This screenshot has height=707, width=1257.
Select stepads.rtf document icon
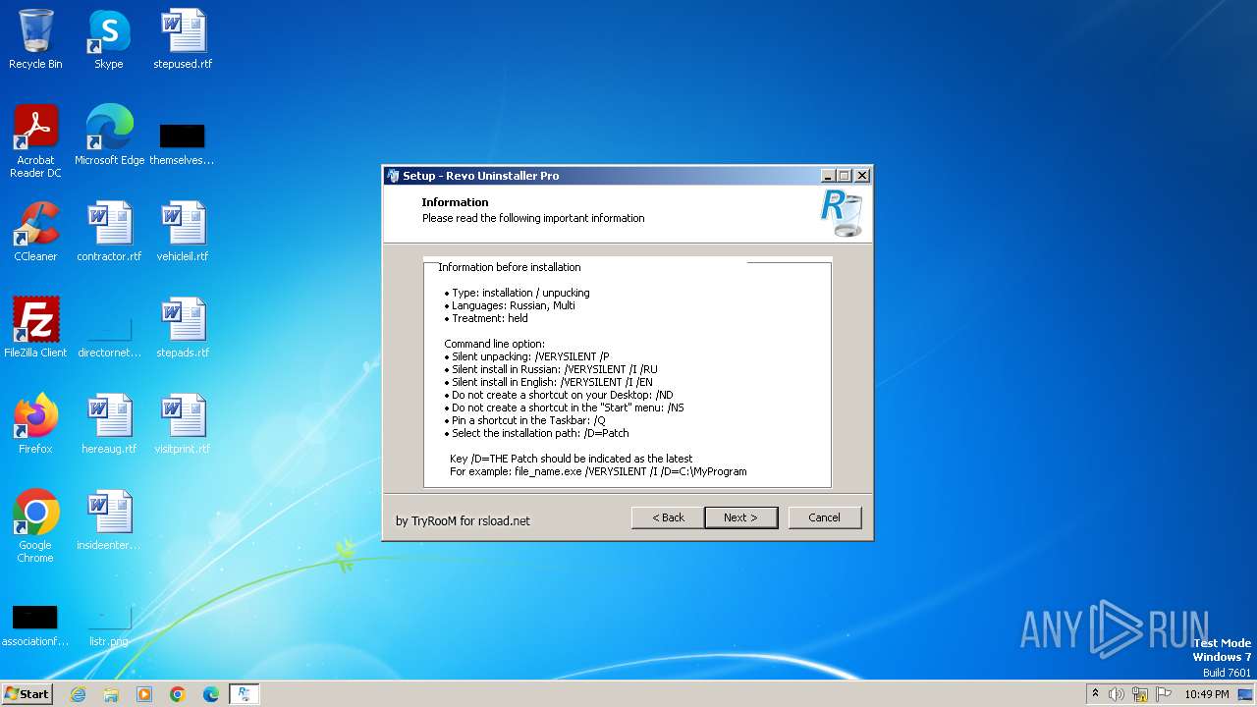pos(183,328)
